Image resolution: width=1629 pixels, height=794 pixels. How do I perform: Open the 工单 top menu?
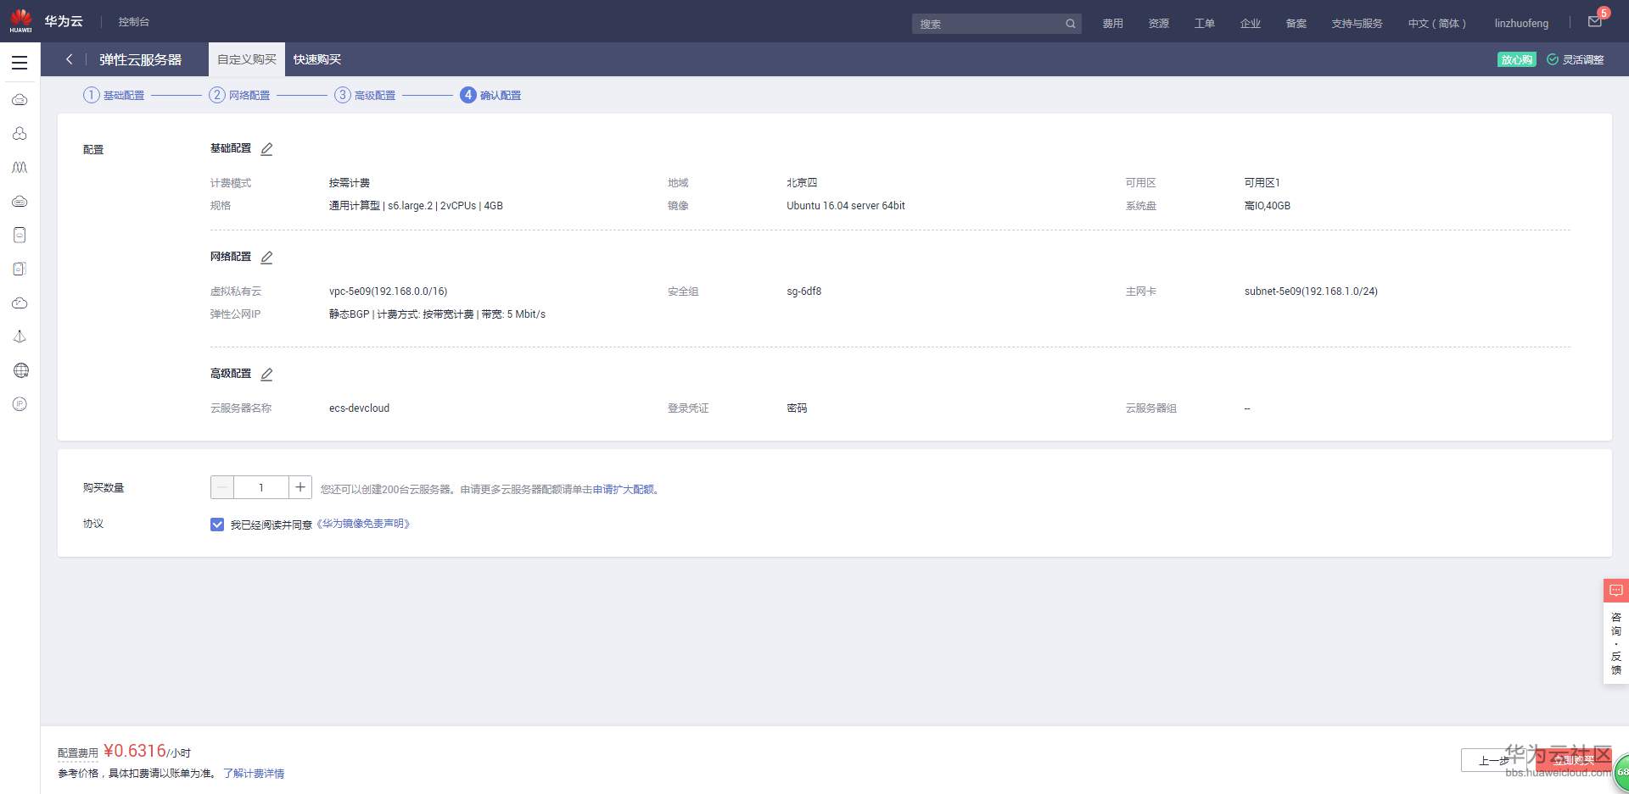(x=1205, y=24)
